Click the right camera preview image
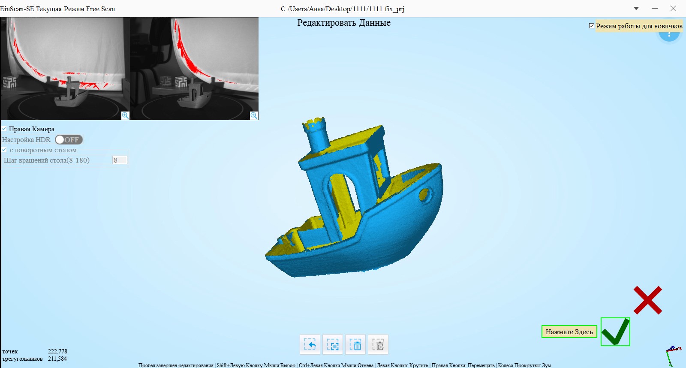The image size is (686, 368). click(194, 69)
